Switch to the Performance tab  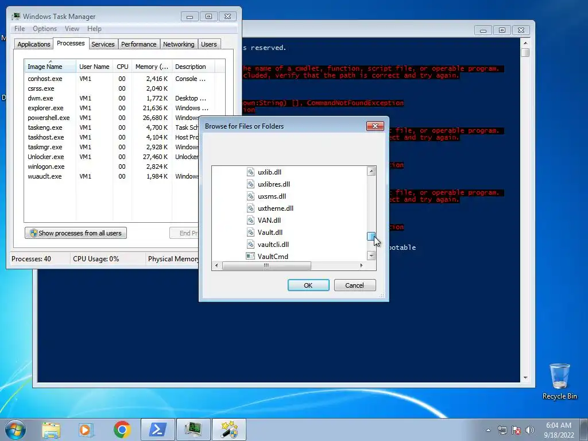[139, 44]
